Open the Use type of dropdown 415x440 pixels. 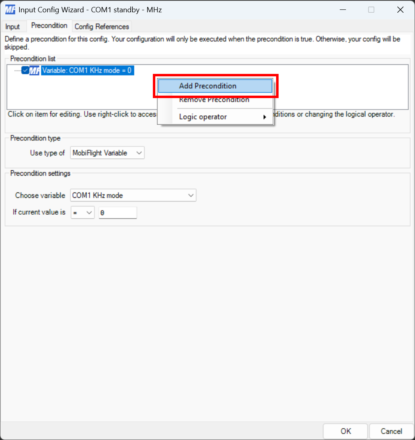(107, 153)
